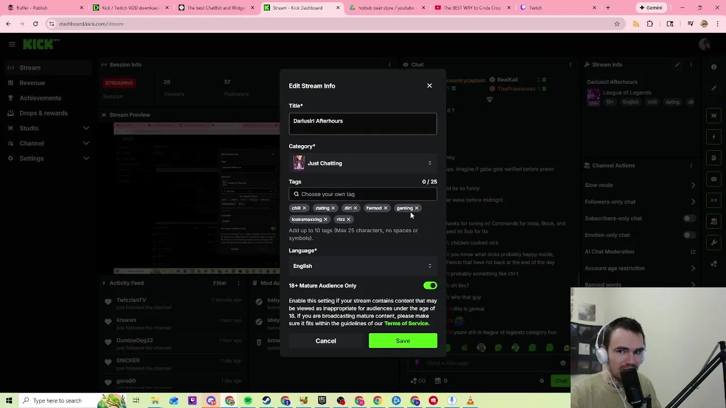Remove the looksmaxxing tag
This screenshot has height=408, width=726.
[x=325, y=219]
